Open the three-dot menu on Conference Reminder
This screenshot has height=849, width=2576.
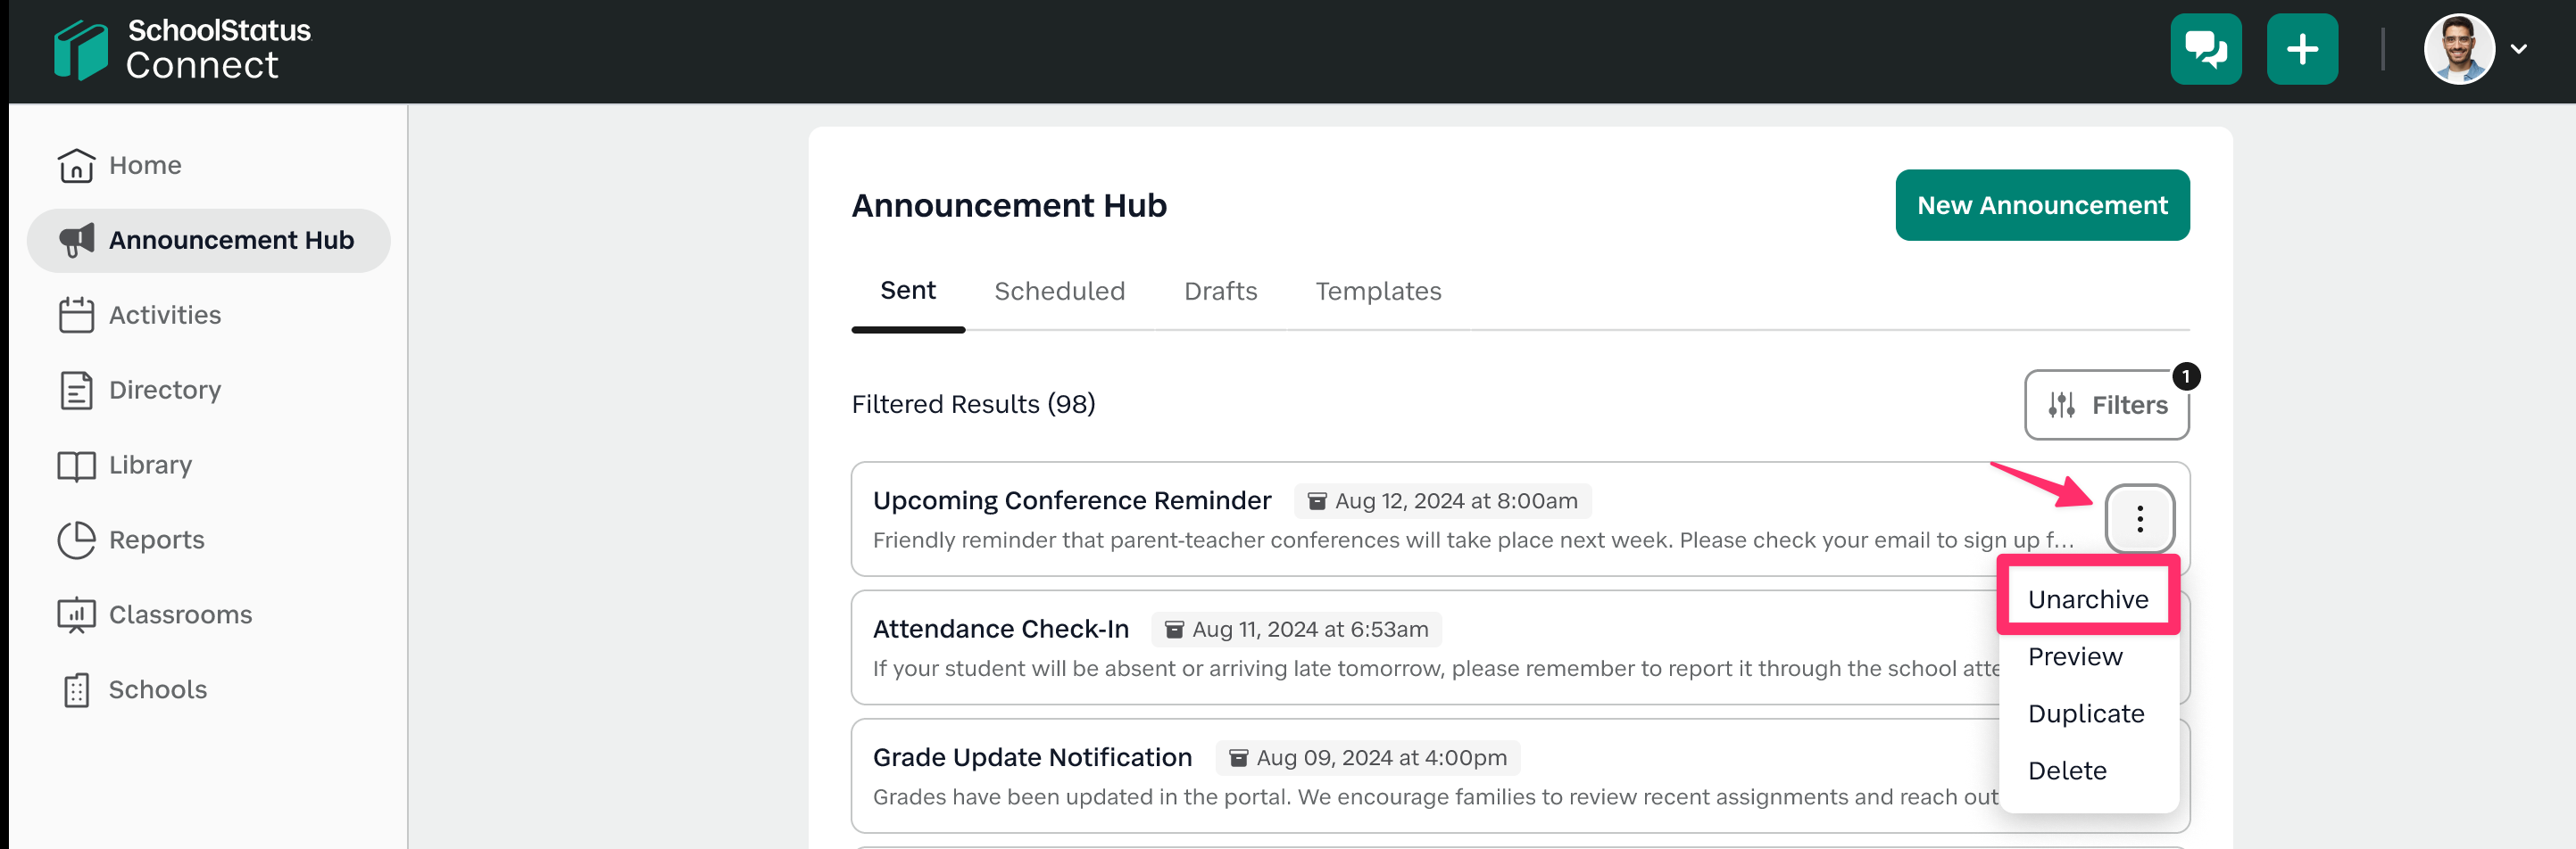[x=2139, y=518]
